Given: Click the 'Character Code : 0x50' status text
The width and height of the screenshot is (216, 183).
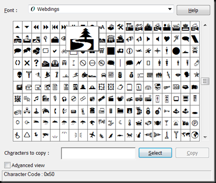Looking at the screenshot, I should (x=29, y=174).
